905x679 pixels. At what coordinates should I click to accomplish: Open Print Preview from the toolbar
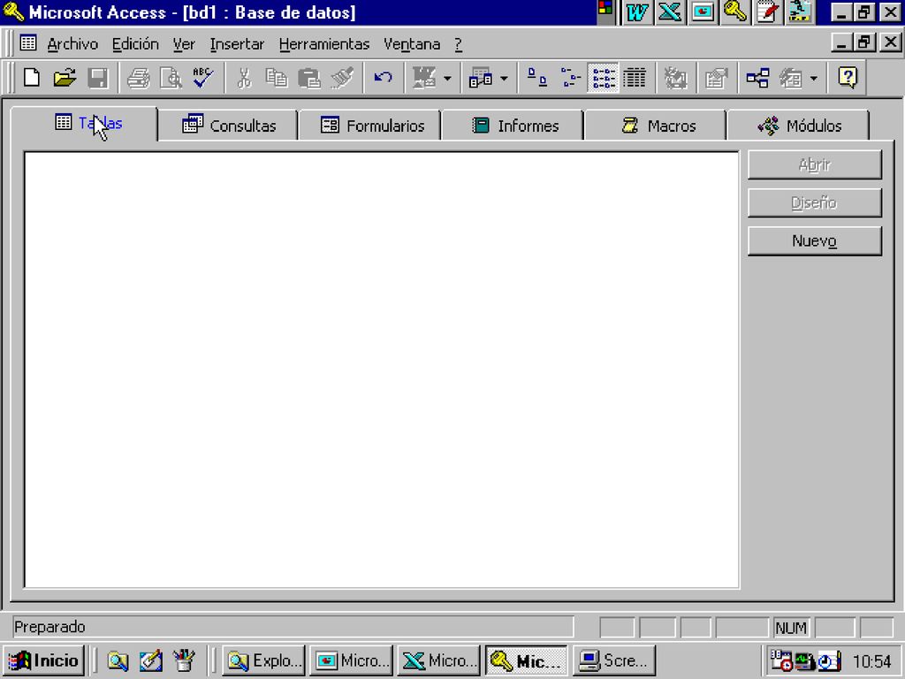coord(171,78)
